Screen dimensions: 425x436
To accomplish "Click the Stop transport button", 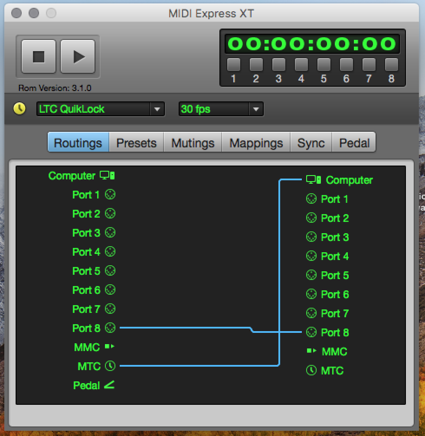I will point(39,57).
